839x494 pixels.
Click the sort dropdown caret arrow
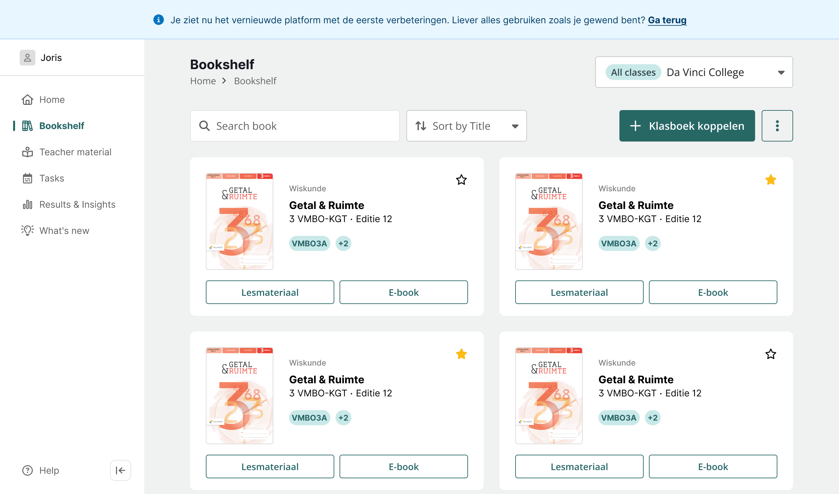515,126
